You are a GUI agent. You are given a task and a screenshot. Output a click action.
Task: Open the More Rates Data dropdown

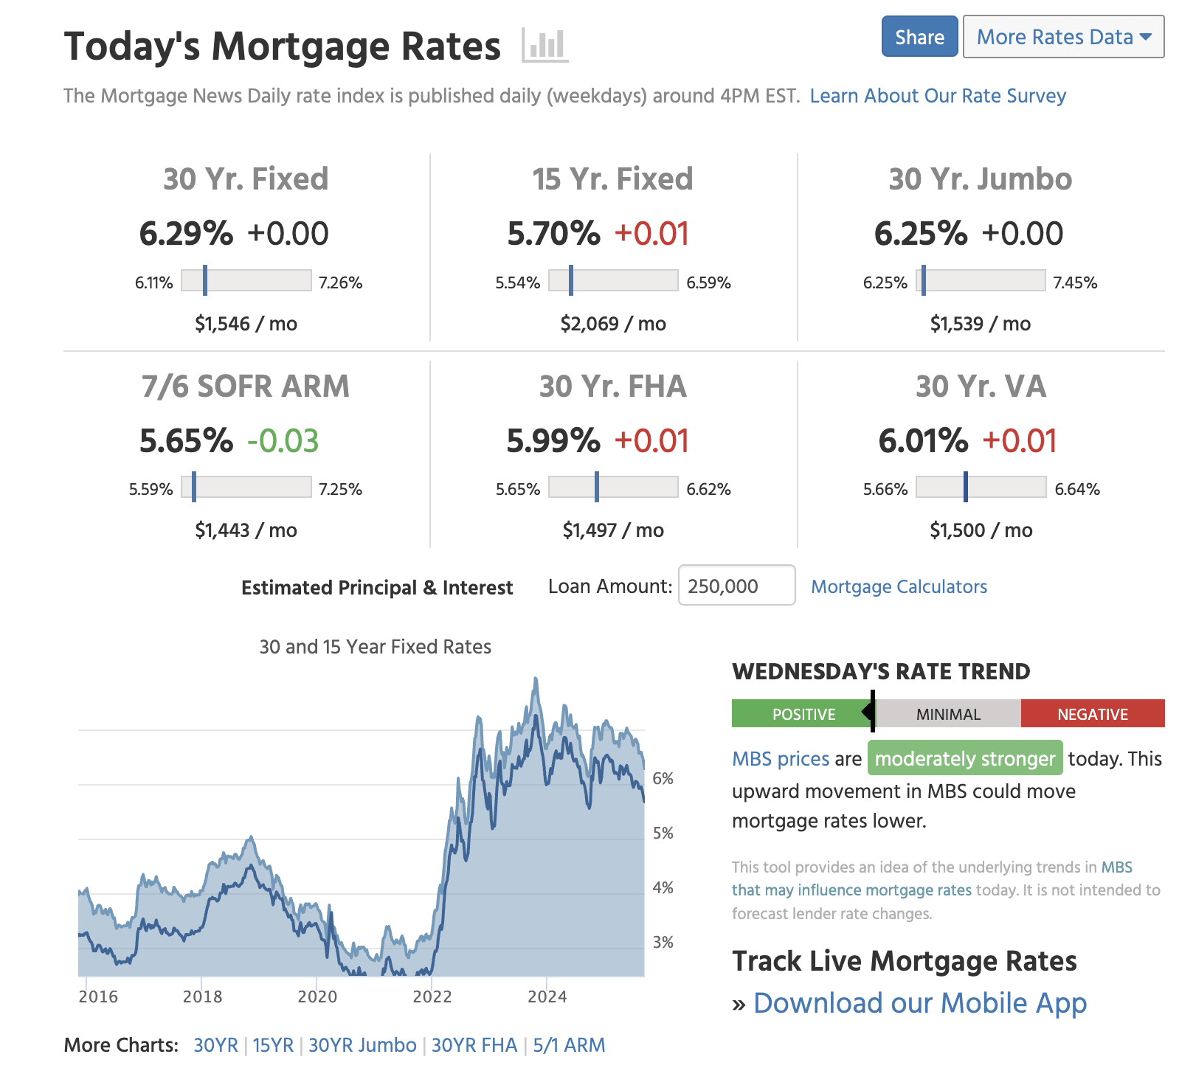[1055, 36]
